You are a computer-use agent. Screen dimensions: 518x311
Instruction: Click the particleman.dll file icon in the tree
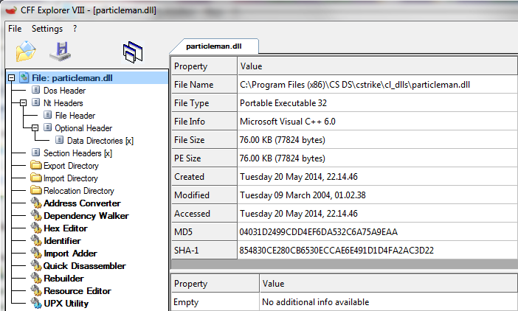[x=24, y=78]
